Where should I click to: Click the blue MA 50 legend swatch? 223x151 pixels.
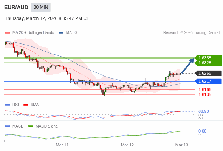pos(61,33)
